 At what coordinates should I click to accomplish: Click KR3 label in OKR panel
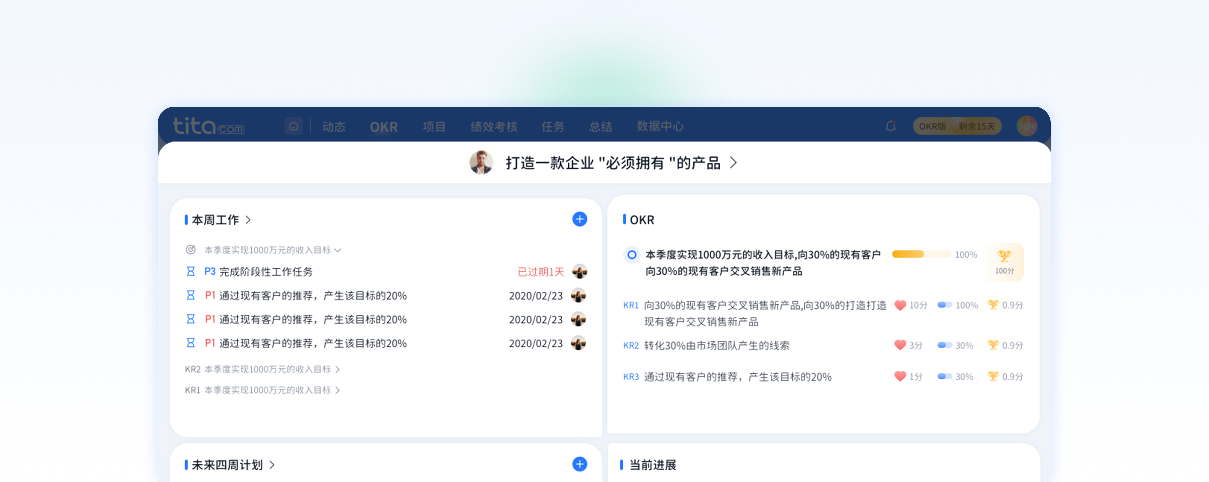pos(631,376)
